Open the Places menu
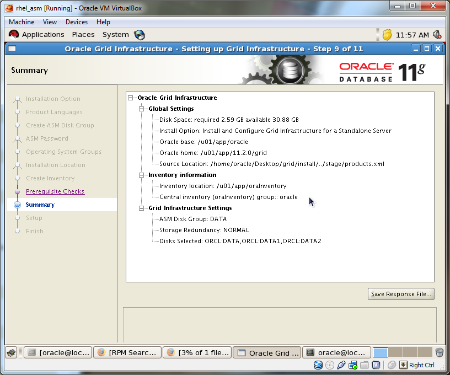This screenshot has width=450, height=375. click(83, 35)
